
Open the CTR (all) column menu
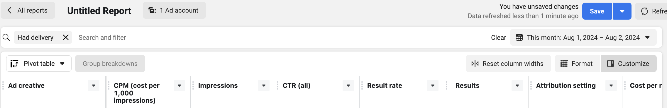tap(348, 85)
